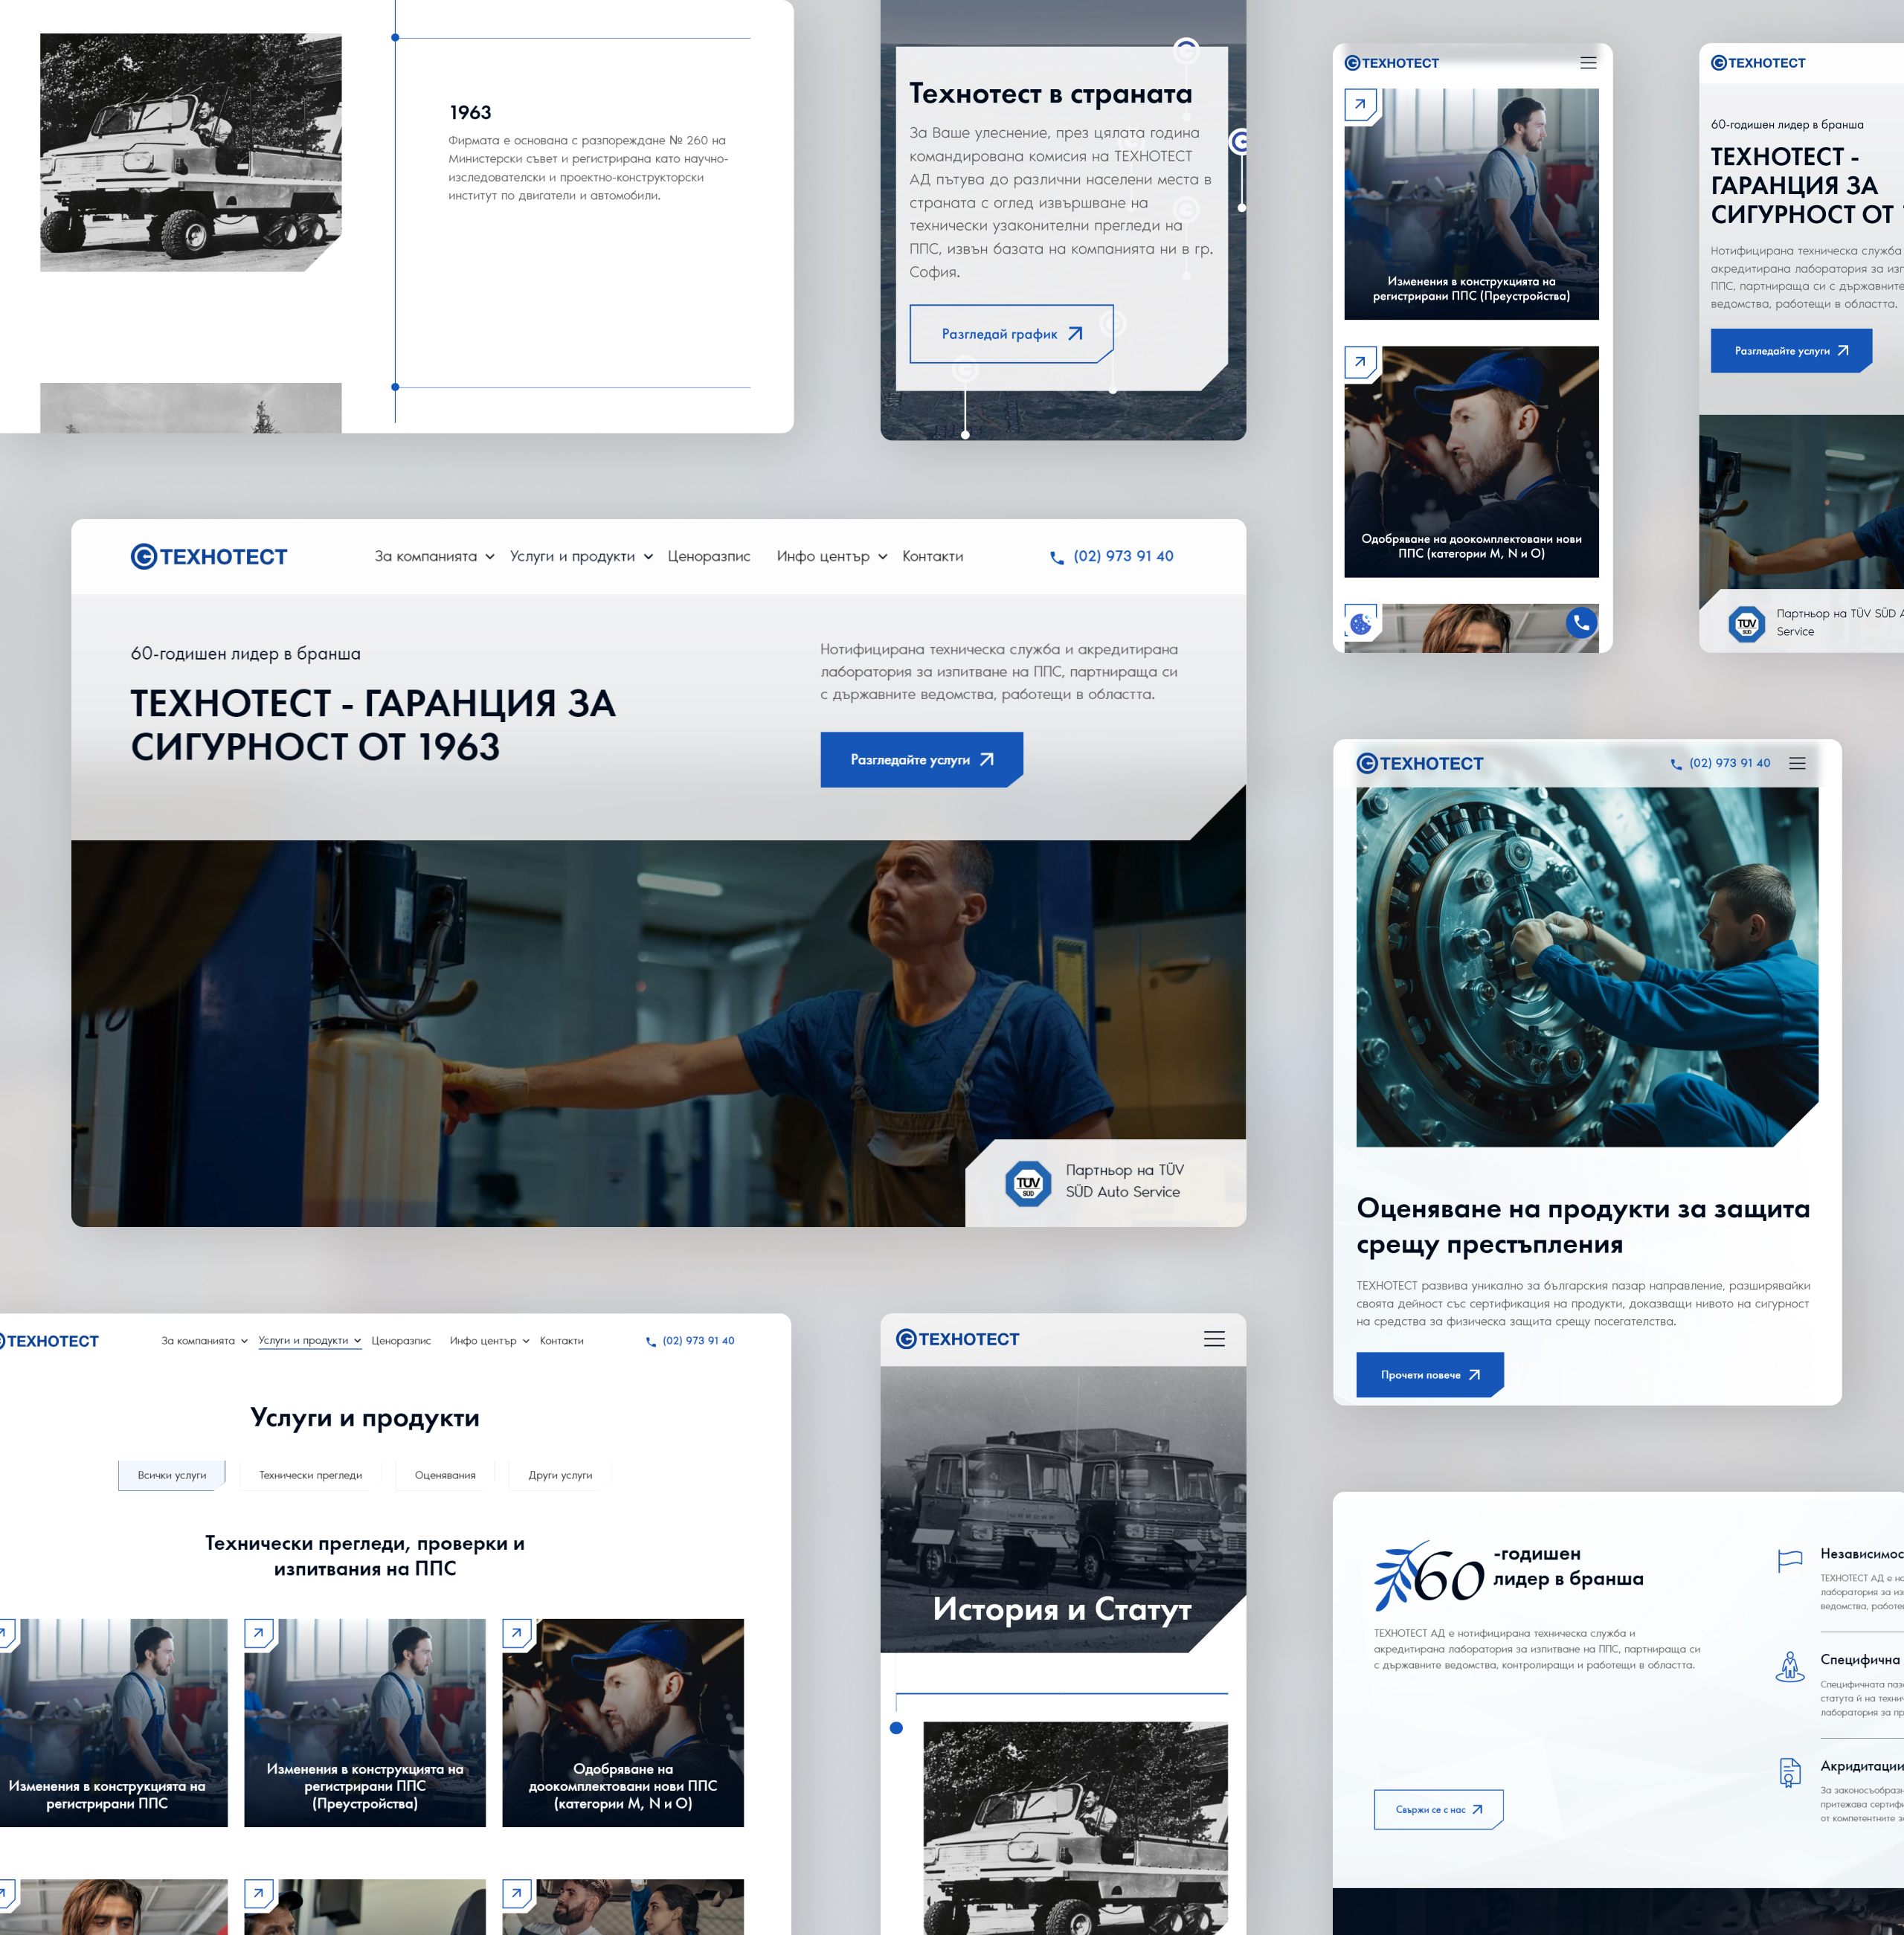Click ТЕХНОТЕСТ logo in the services page header
This screenshot has height=1935, width=1904.
pyautogui.click(x=48, y=1341)
